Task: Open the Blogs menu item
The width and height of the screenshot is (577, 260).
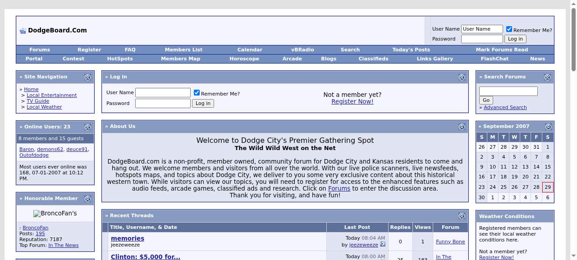Action: [329, 59]
